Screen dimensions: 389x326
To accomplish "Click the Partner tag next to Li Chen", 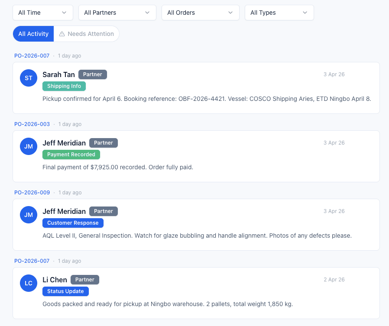I will pyautogui.click(x=84, y=279).
